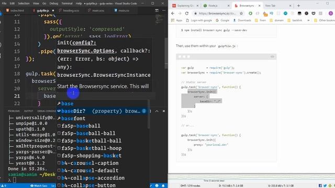
Task: Open the Problems panel tab
Action: point(14,111)
